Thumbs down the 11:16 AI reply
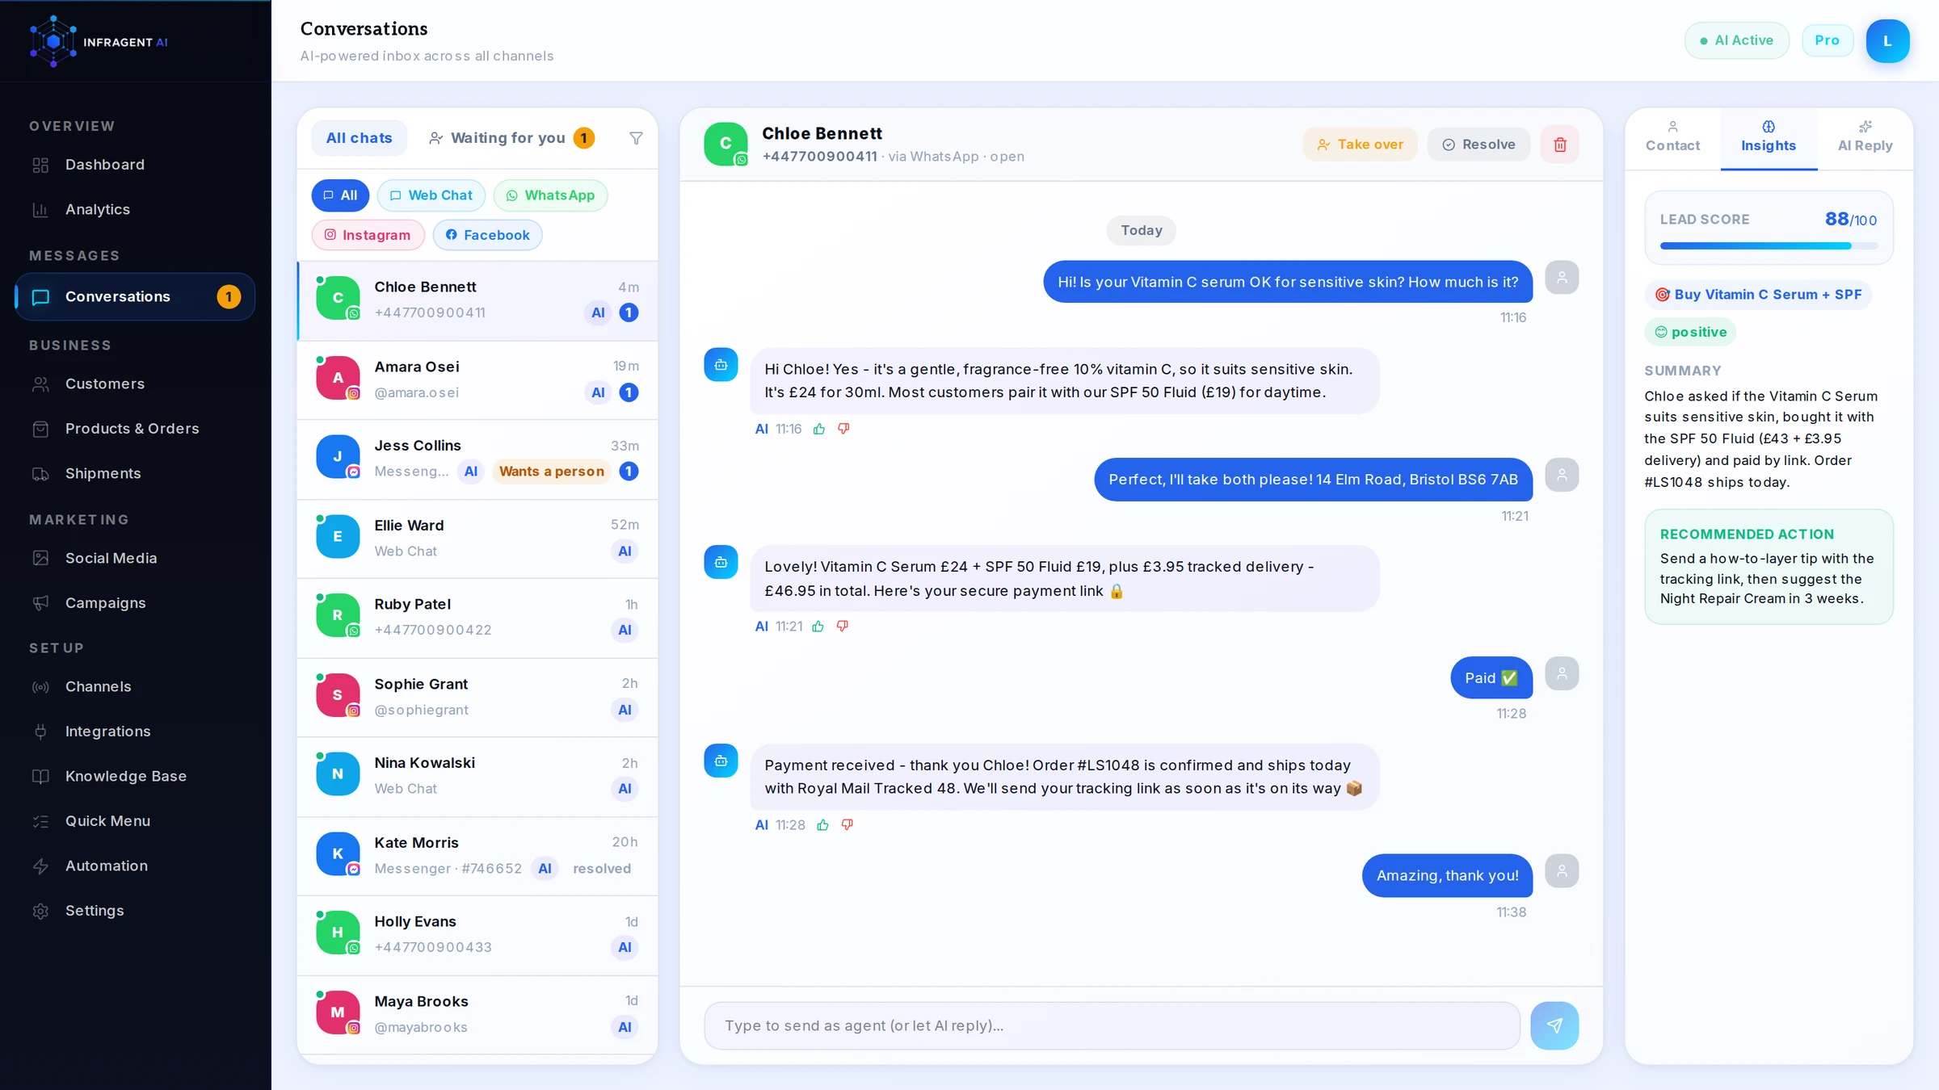This screenshot has width=1939, height=1090. tap(843, 429)
